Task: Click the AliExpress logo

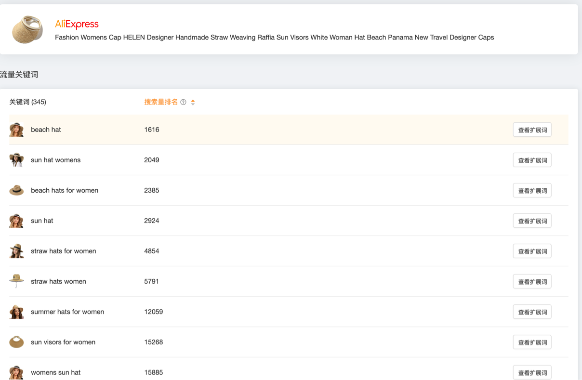Action: coord(77,24)
